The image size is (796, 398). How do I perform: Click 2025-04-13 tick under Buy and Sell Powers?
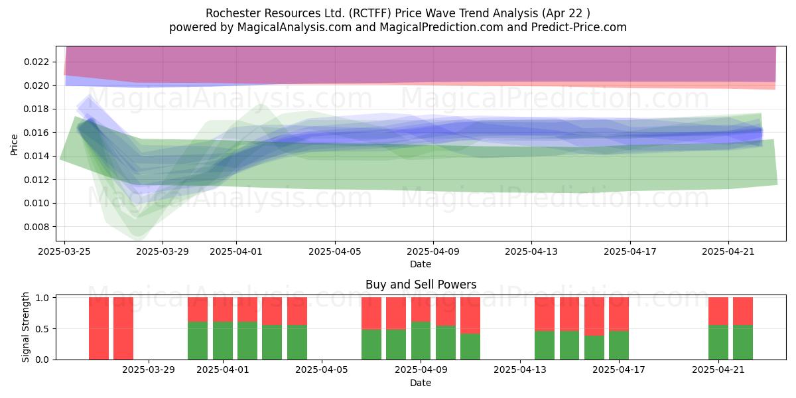[x=520, y=370]
